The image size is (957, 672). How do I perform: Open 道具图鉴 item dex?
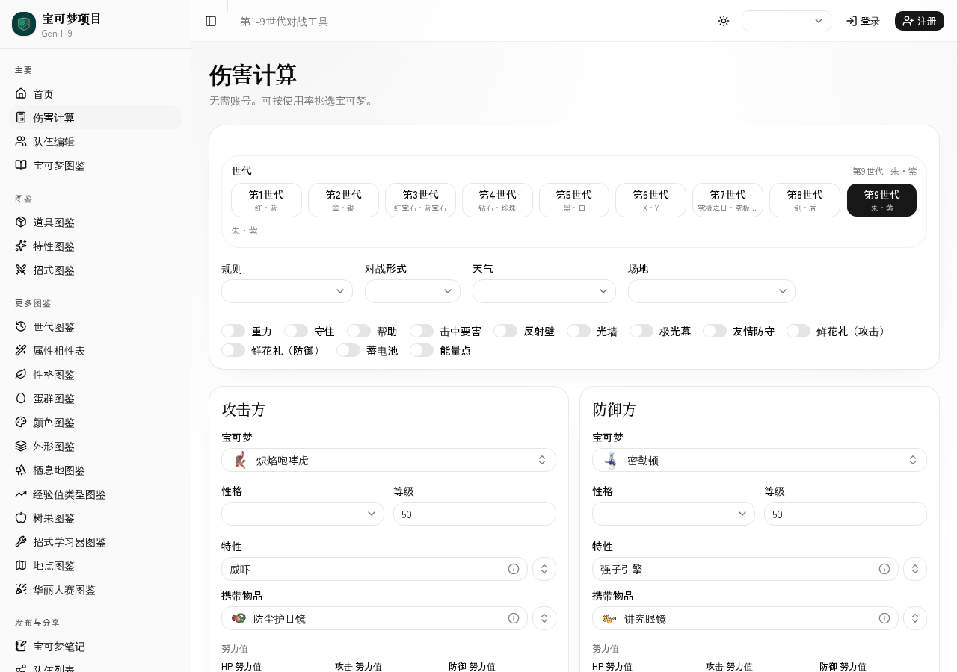click(x=95, y=223)
